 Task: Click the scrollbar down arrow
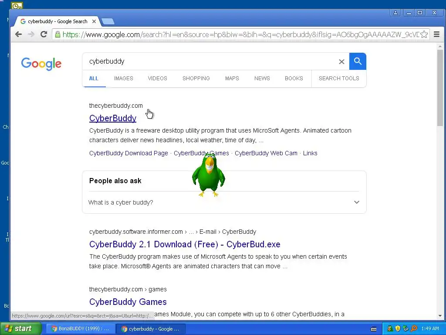(x=440, y=316)
